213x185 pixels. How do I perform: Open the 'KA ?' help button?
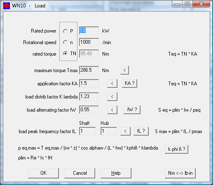tap(130, 83)
